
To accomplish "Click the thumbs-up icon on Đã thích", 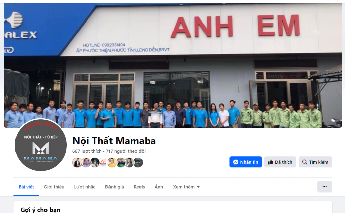I will 271,162.
